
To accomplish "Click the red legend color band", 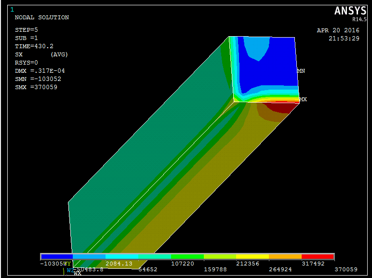I will click(318, 256).
